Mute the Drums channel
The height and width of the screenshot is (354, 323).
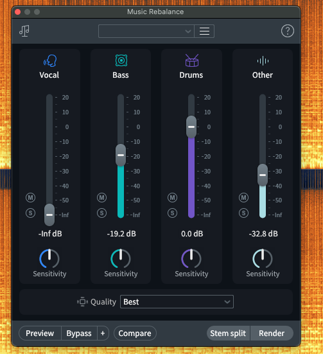pyautogui.click(x=173, y=198)
